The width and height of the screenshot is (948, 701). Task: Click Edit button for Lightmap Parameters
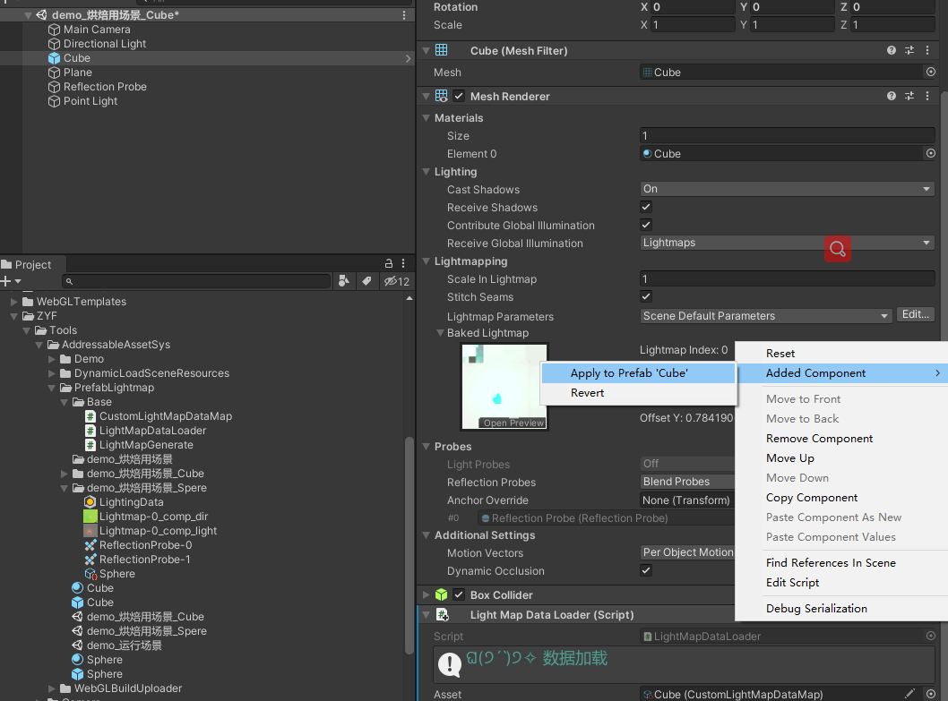(916, 315)
